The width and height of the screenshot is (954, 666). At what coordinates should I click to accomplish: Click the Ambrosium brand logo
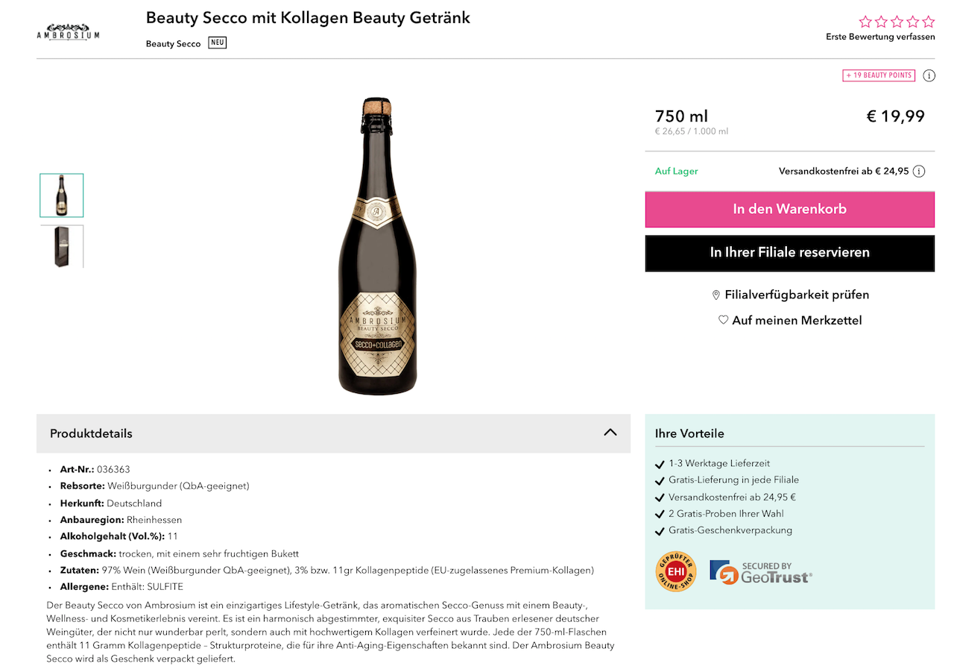[x=68, y=31]
